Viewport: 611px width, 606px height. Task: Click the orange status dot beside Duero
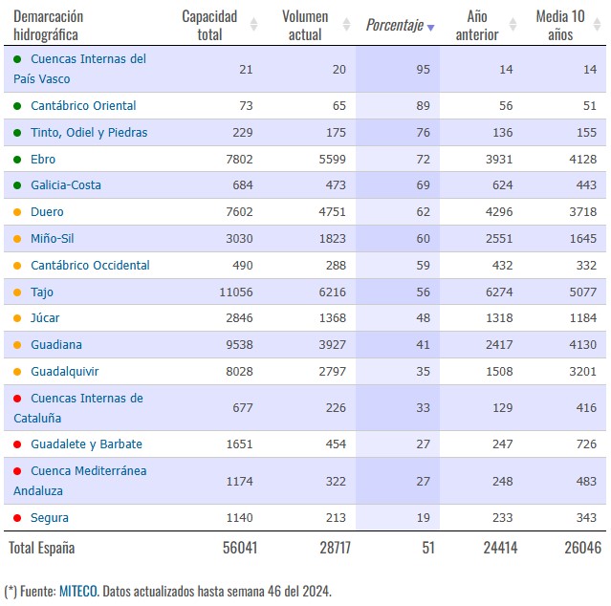coord(17,212)
